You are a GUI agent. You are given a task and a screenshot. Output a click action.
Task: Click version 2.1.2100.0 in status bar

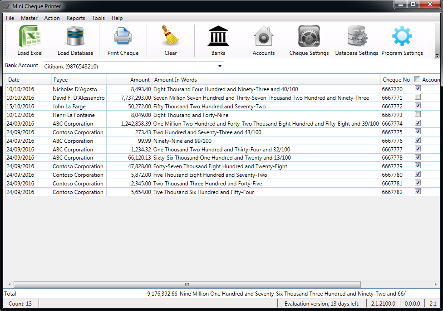coord(383,304)
